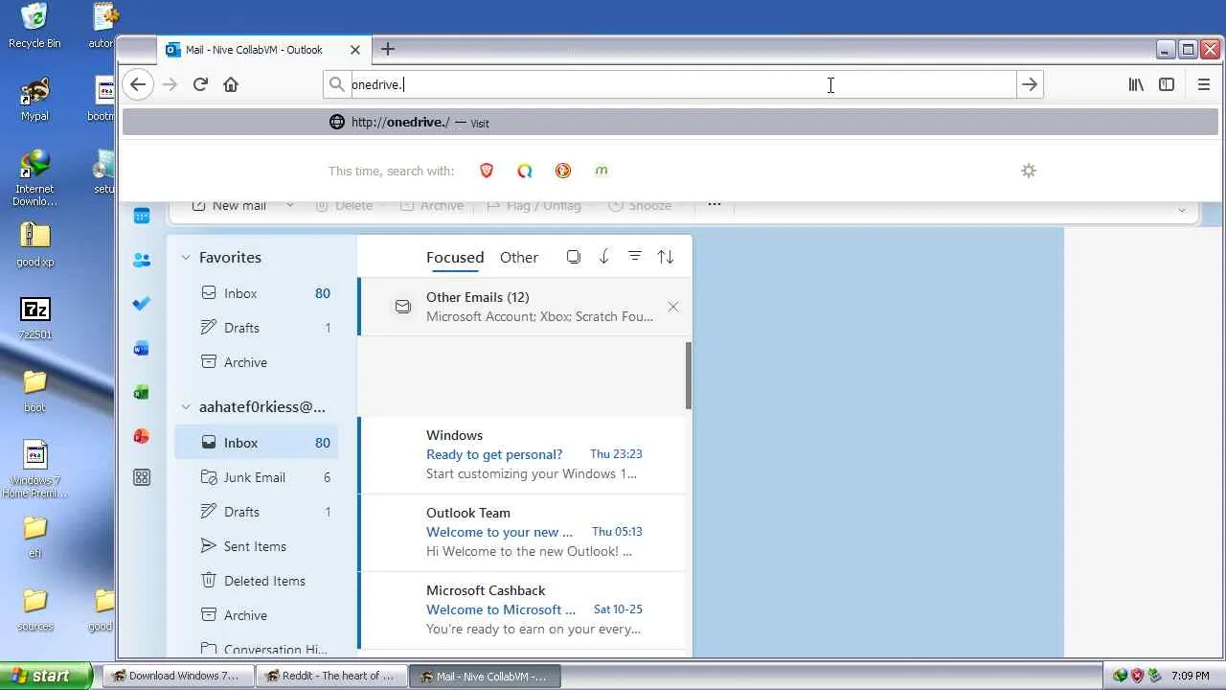This screenshot has height=690, width=1226.
Task: Open the browser hamburger menu
Action: click(1204, 84)
